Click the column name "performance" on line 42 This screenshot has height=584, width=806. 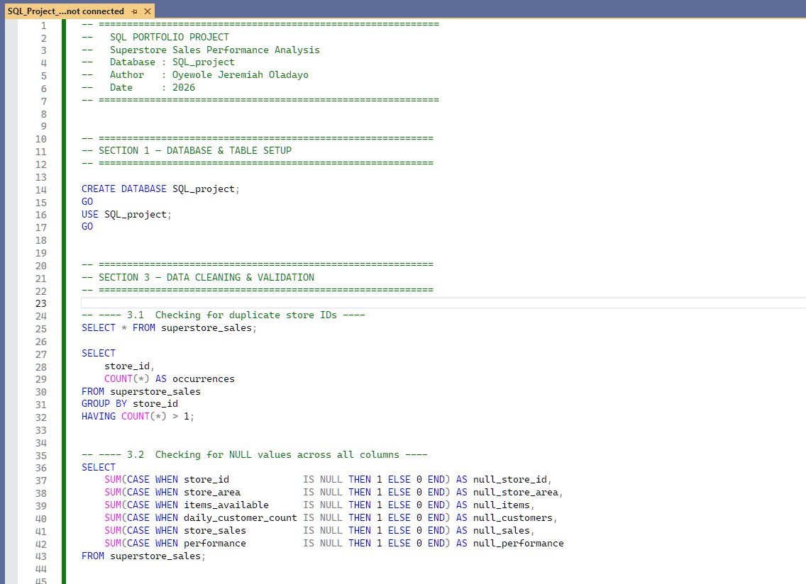(215, 544)
